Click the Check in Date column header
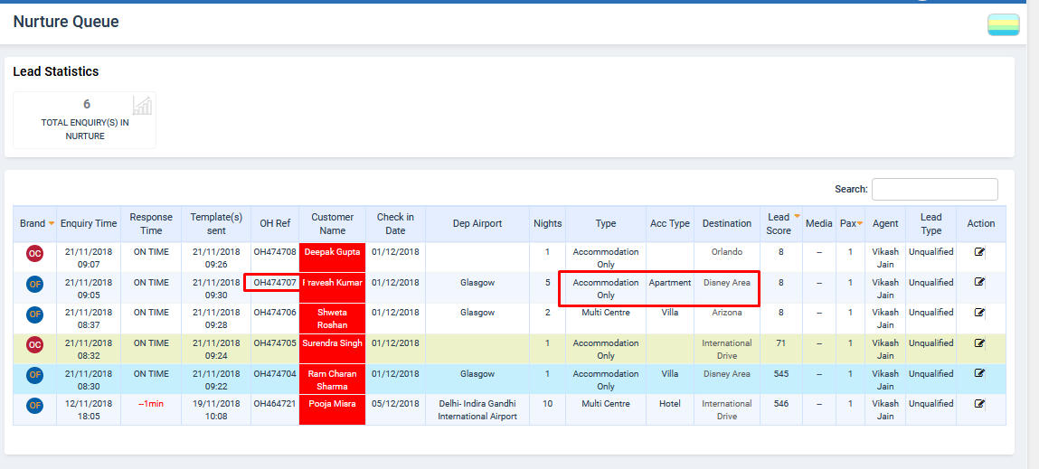 (395, 224)
